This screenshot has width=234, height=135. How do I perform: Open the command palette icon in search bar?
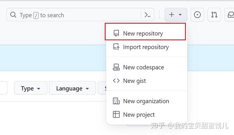pyautogui.click(x=147, y=15)
